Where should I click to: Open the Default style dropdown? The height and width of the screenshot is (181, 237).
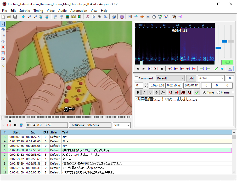coord(170,78)
